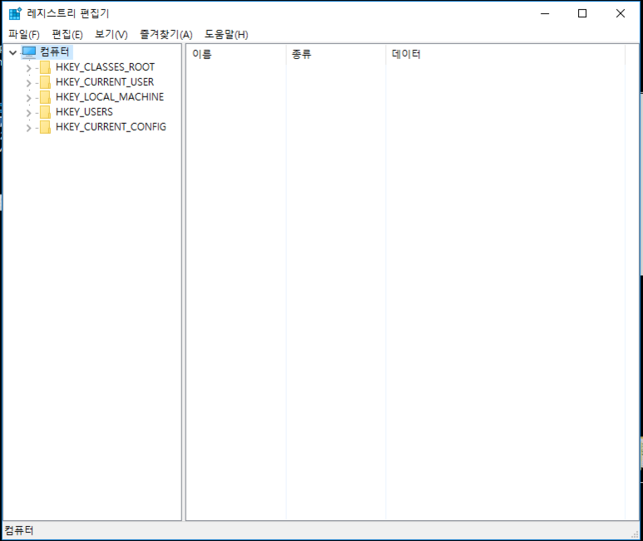
Task: Maximize the Registry Editor window
Action: pyautogui.click(x=582, y=13)
